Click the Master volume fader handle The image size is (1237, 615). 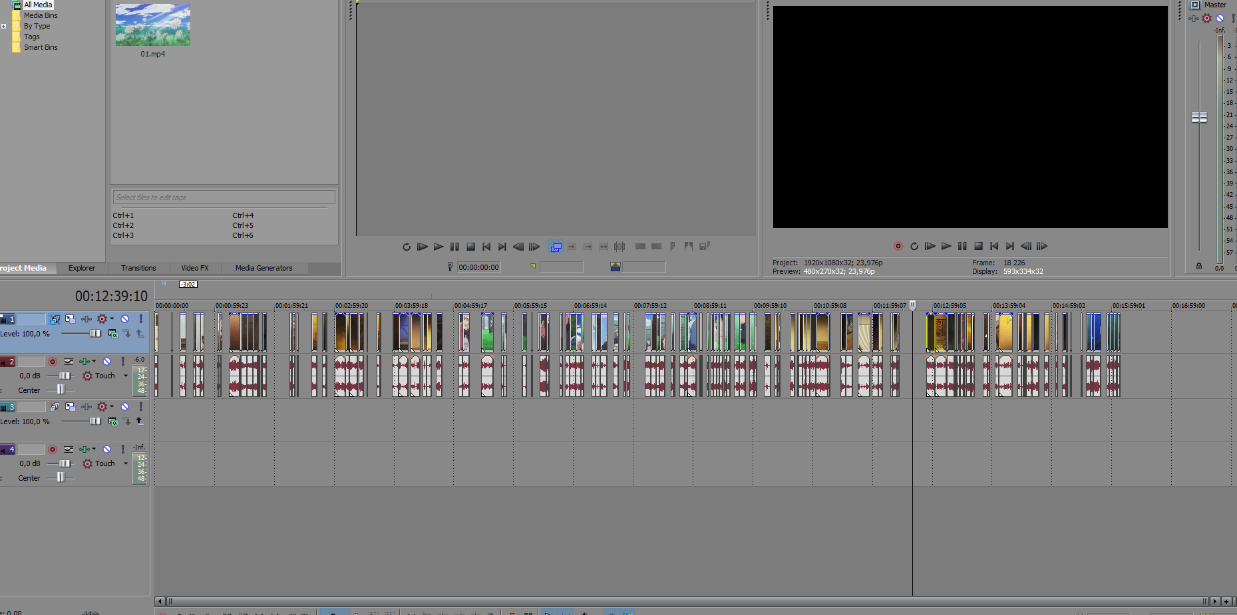pos(1199,117)
